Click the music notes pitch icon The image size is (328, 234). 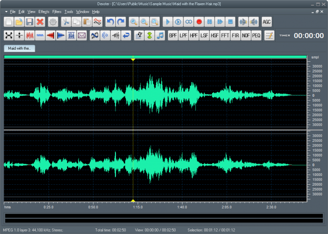tap(139, 35)
